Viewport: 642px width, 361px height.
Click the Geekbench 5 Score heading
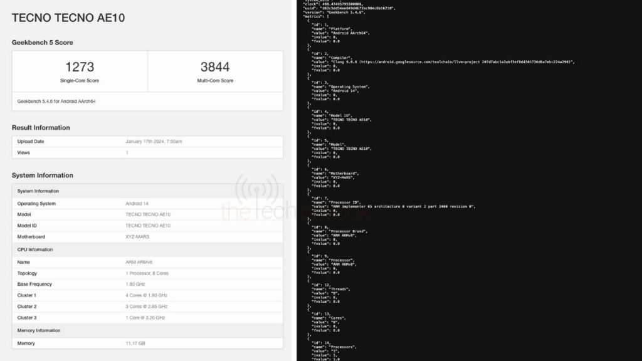[43, 43]
